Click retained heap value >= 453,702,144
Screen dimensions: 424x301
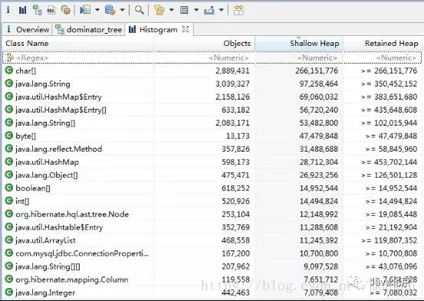pyautogui.click(x=389, y=162)
